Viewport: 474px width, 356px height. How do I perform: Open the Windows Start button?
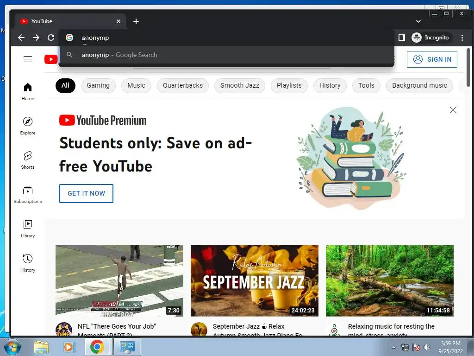pos(12,347)
